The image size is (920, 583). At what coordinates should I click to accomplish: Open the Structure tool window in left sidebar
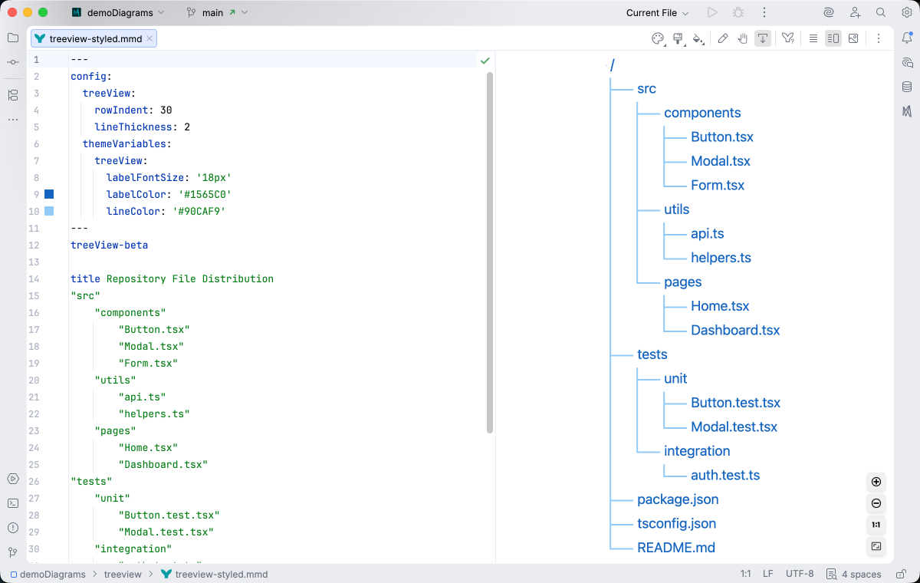click(x=12, y=95)
